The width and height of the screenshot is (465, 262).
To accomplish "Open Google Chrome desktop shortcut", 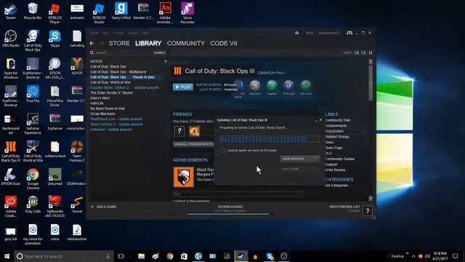I will (33, 179).
